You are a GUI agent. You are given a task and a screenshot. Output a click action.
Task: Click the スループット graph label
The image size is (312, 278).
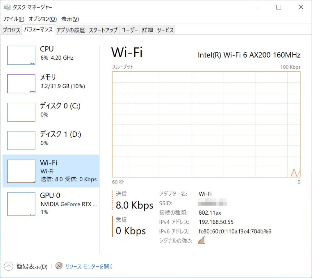[x=123, y=67]
